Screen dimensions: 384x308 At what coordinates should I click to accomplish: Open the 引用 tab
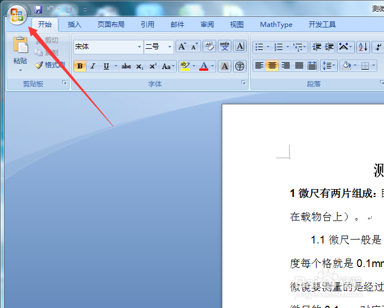148,25
